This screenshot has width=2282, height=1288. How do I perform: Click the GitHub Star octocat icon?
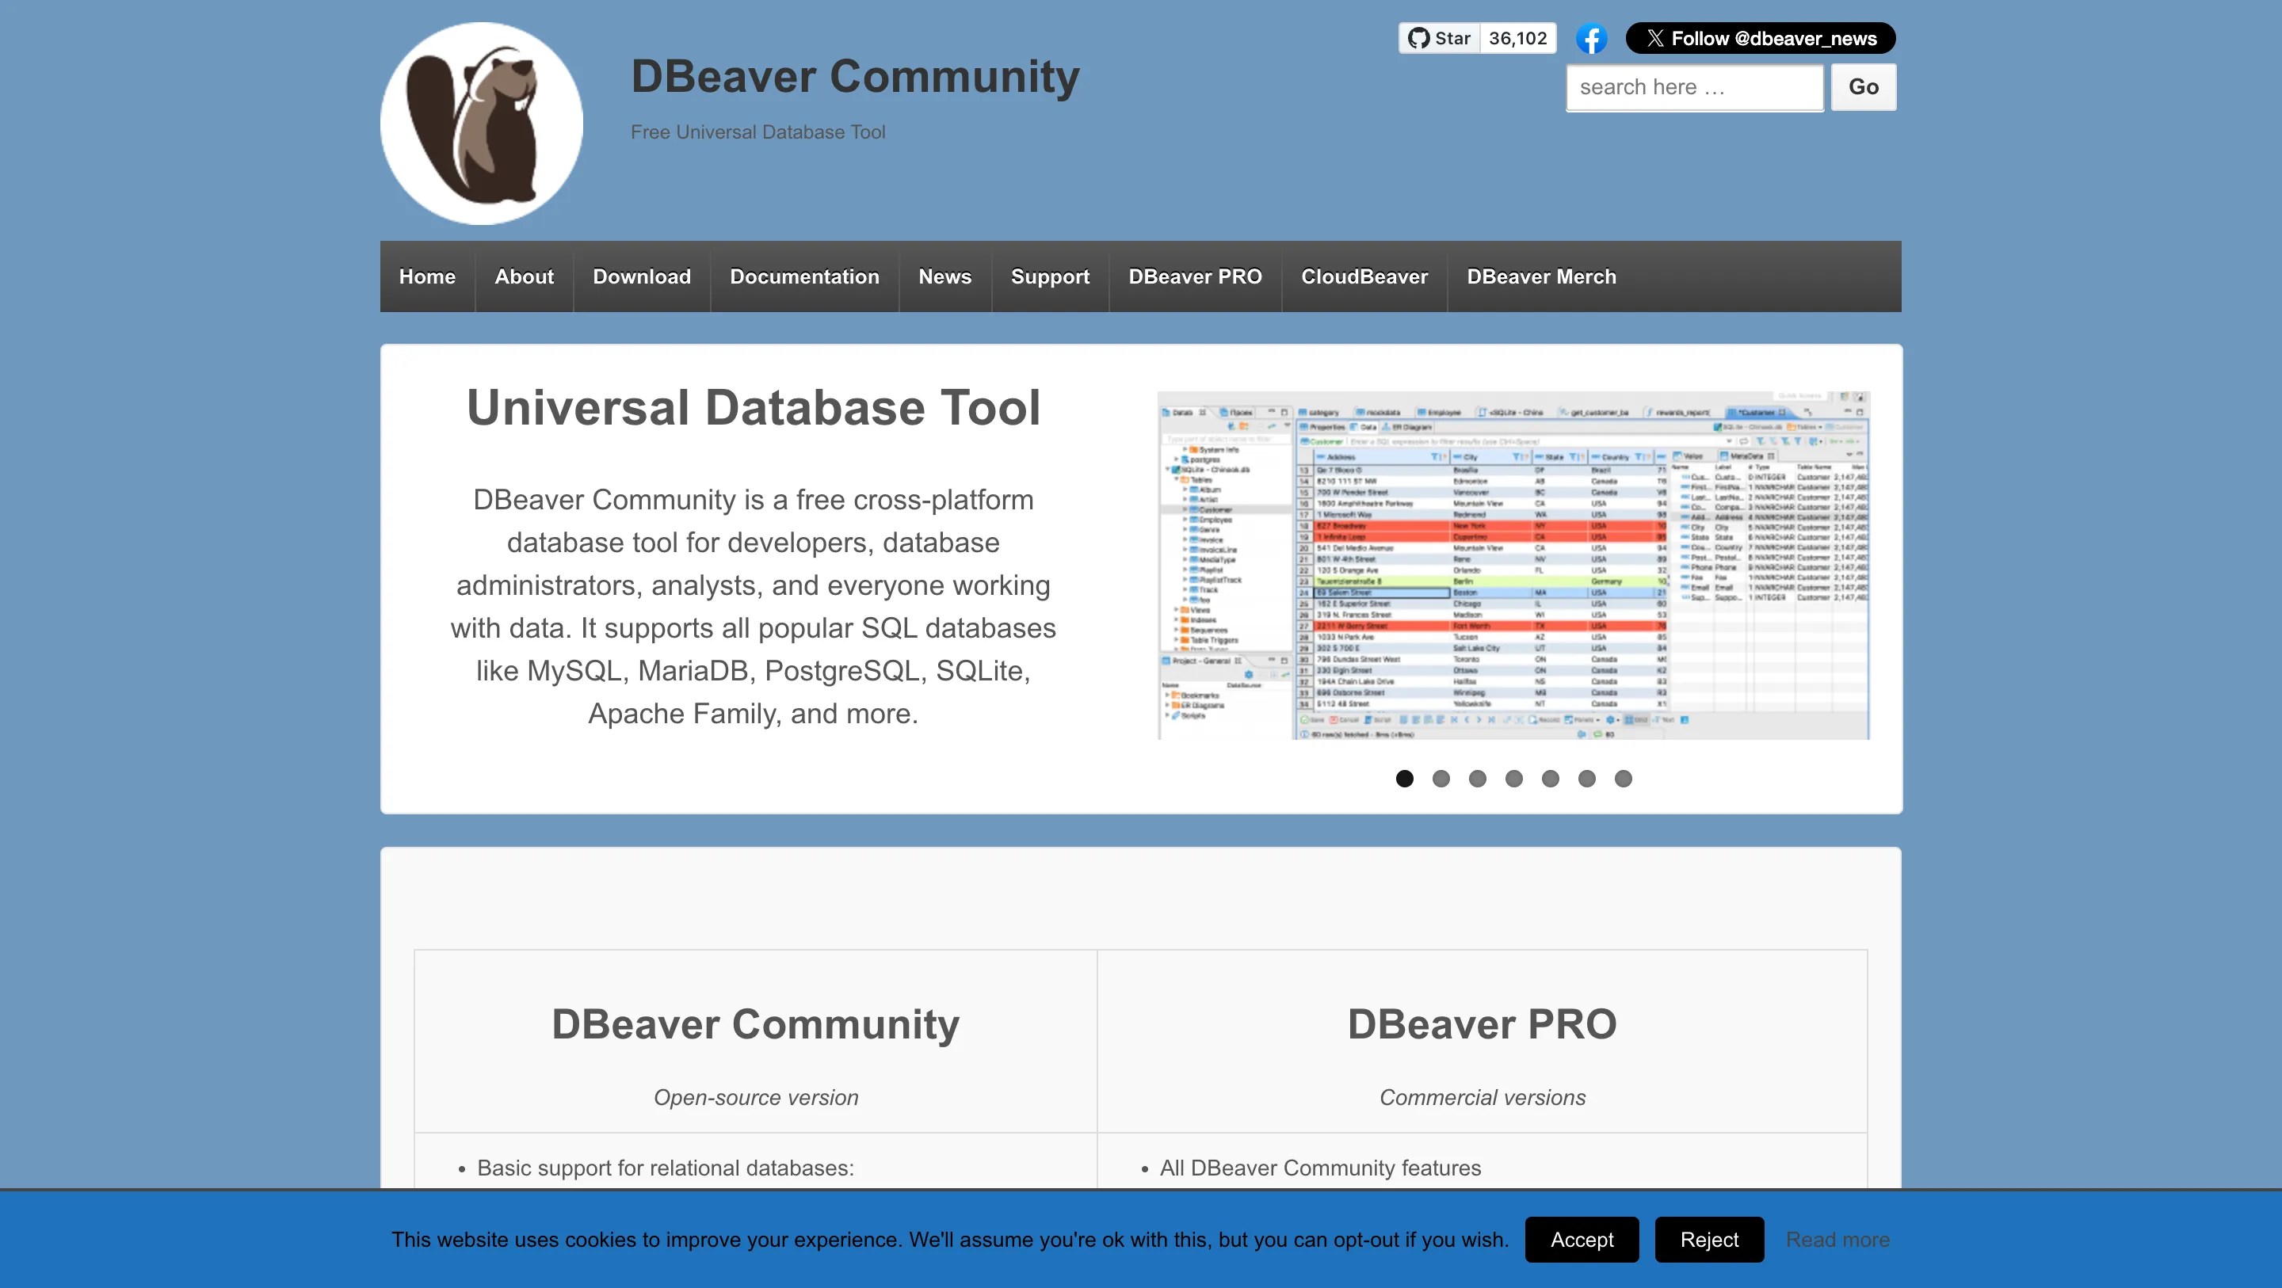(1419, 38)
